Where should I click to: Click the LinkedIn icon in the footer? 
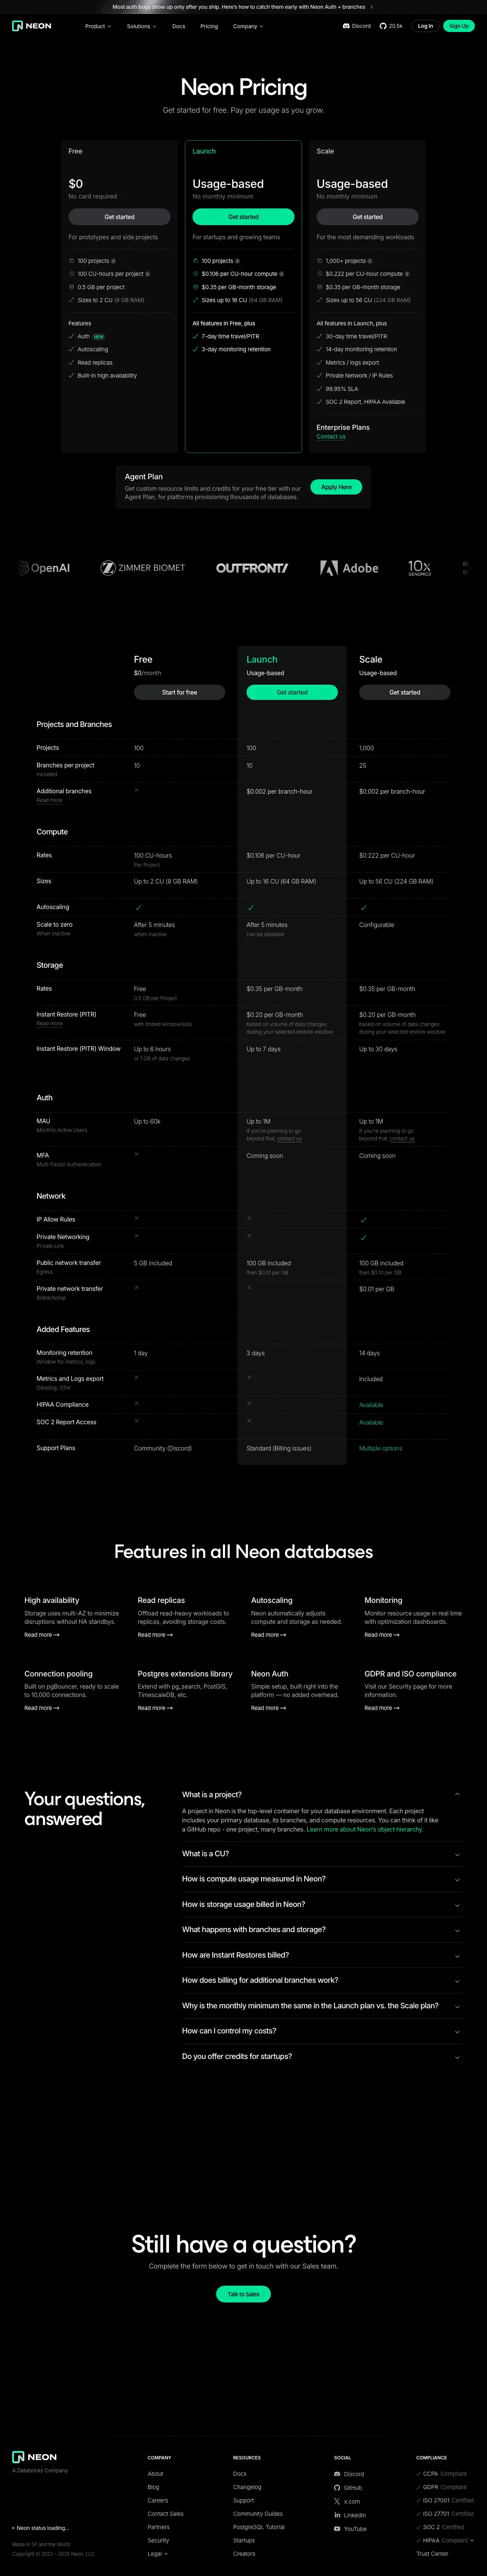click(x=337, y=2515)
